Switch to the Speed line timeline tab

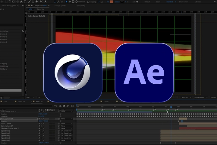(x=21, y=101)
